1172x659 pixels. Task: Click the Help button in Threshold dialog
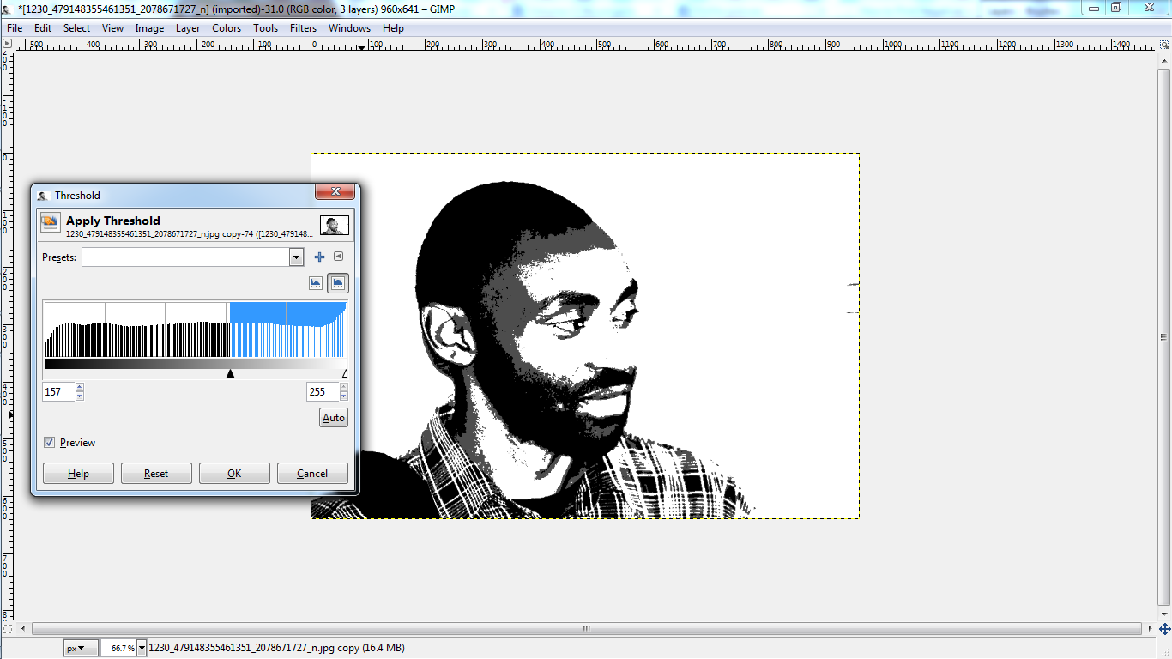78,474
